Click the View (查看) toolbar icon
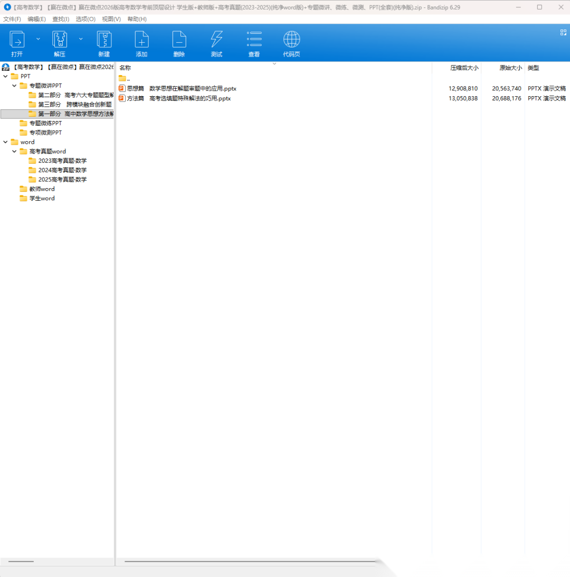This screenshot has width=570, height=577. pyautogui.click(x=254, y=40)
